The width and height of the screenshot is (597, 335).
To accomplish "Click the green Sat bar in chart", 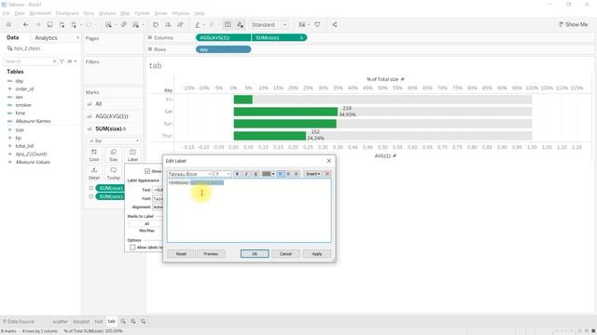I will point(285,112).
